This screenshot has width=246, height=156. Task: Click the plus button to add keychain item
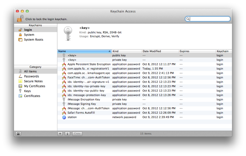(60, 134)
